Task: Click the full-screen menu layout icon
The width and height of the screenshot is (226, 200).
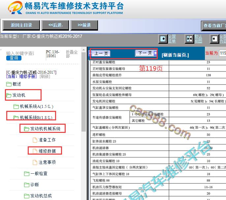Action: (x=163, y=39)
